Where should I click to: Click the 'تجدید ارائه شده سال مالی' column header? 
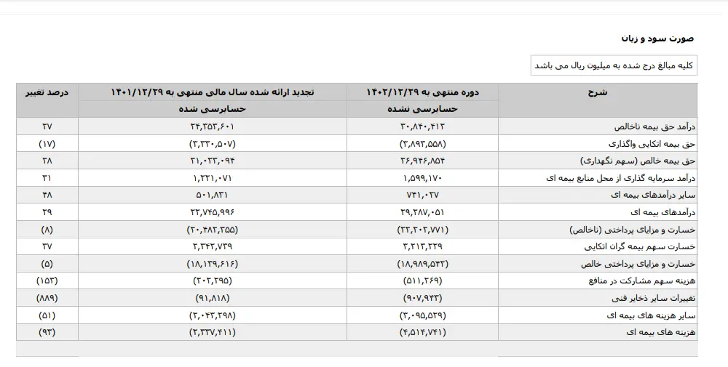pyautogui.click(x=212, y=92)
